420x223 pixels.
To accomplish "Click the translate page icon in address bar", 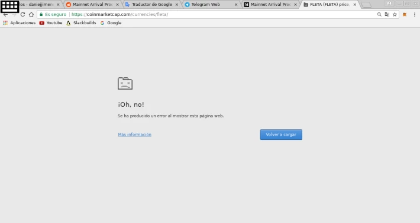I will (x=387, y=14).
